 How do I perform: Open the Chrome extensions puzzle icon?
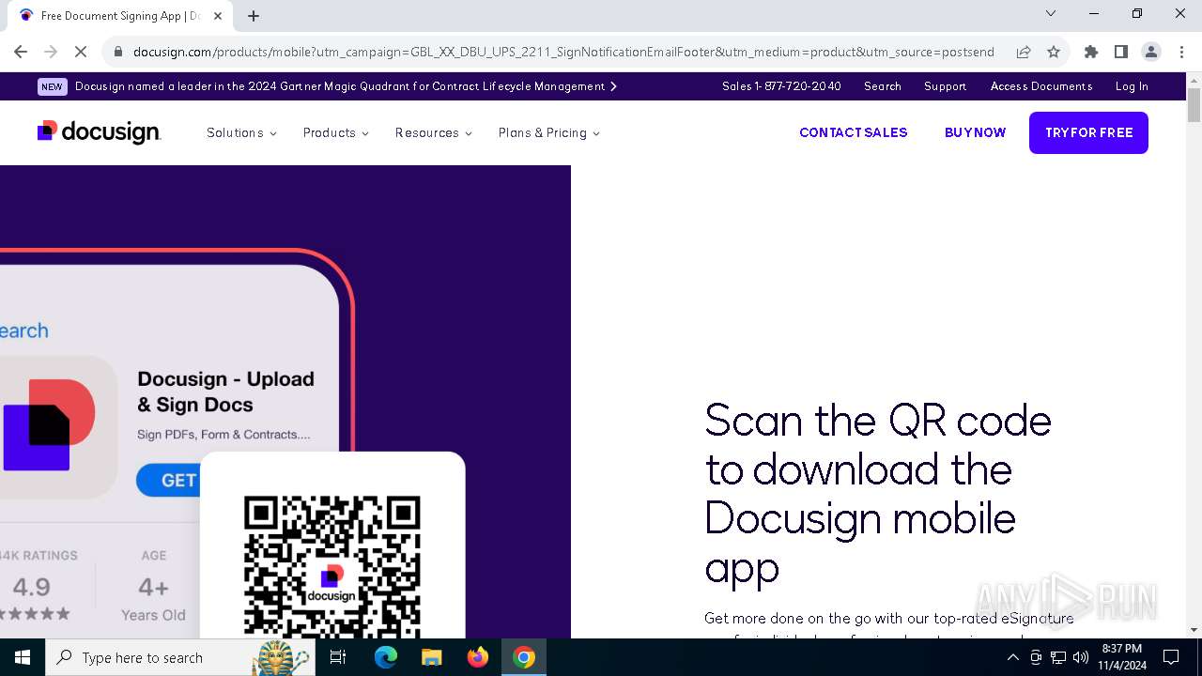click(1091, 52)
